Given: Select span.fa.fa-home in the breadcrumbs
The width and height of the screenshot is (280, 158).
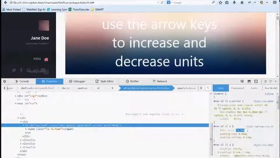Looking at the screenshot, I should (187, 88).
